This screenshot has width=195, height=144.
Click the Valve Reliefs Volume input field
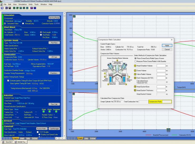pos(161,74)
